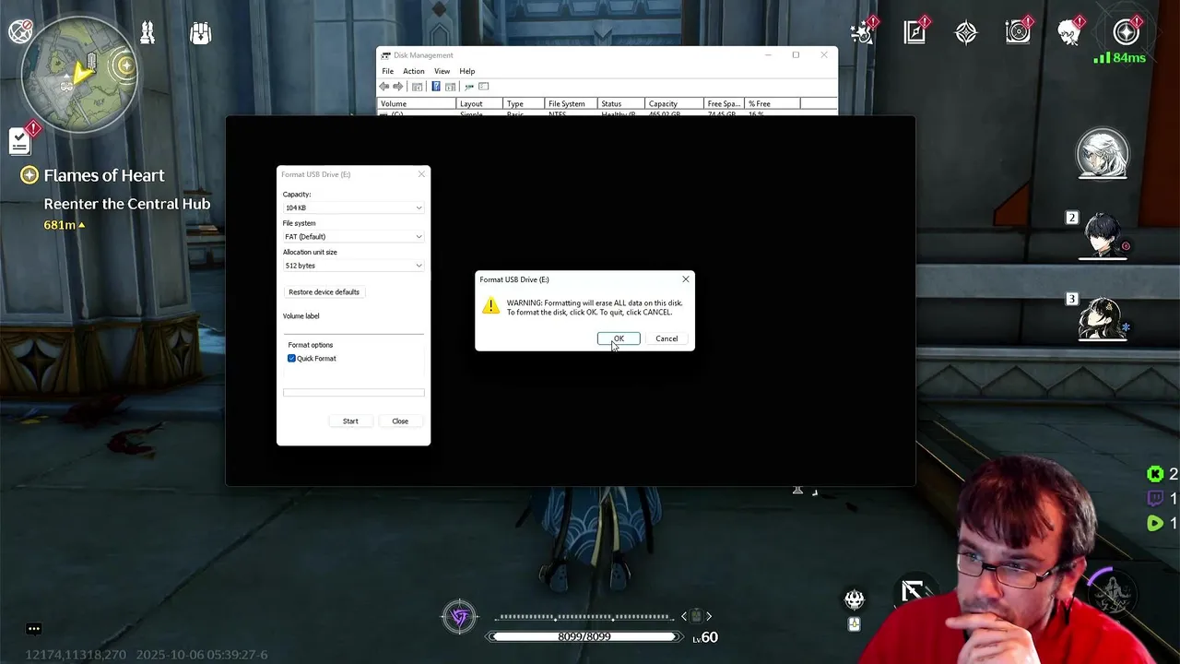Viewport: 1180px width, 664px height.
Task: Click the face mask icon near bottom right
Action: coord(855,600)
